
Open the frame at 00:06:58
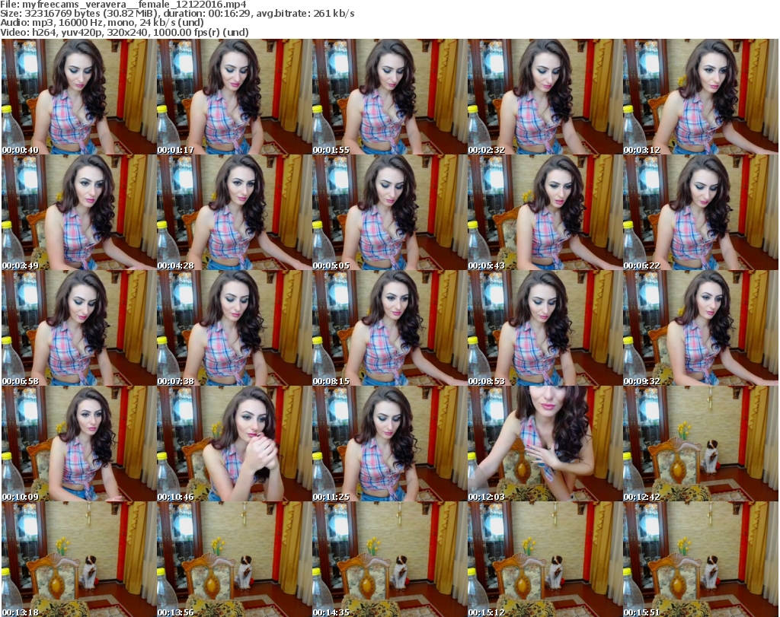point(78,329)
